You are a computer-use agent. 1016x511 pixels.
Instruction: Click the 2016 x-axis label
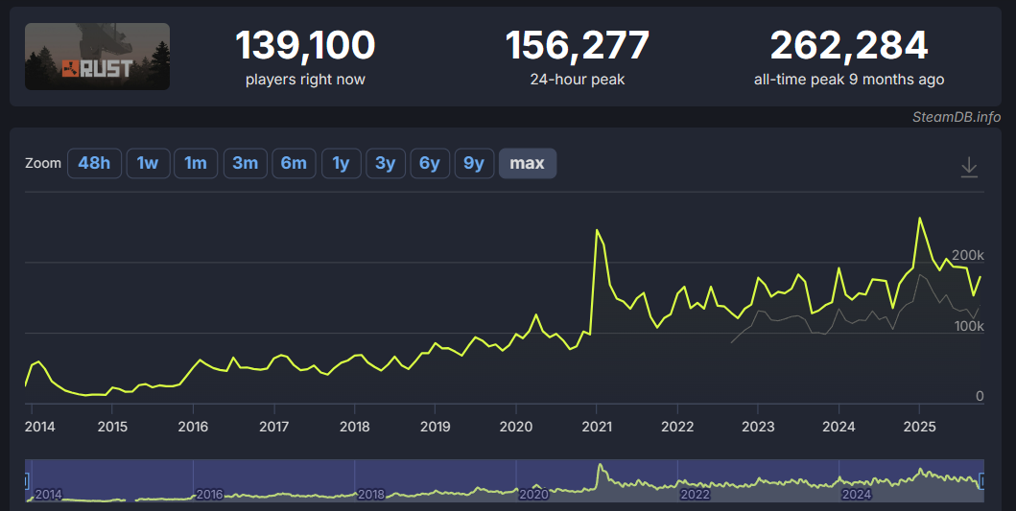[193, 427]
